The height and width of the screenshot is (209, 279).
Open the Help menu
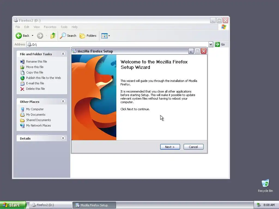pos(75,27)
